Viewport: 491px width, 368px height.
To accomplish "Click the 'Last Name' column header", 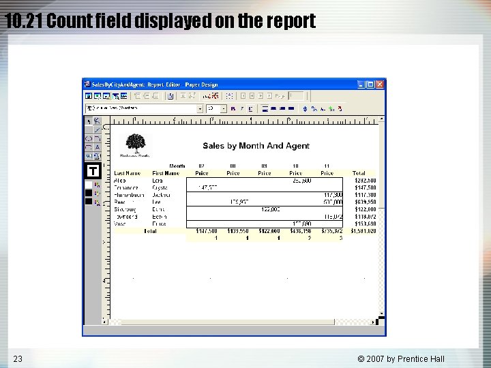I will click(127, 173).
